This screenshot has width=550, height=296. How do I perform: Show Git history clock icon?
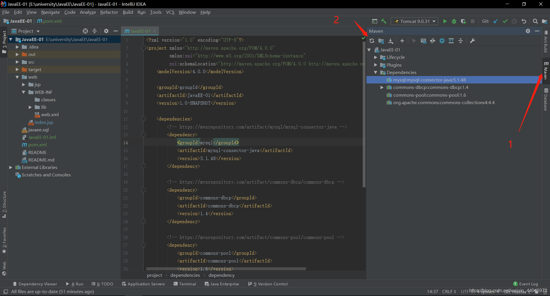tap(514, 21)
